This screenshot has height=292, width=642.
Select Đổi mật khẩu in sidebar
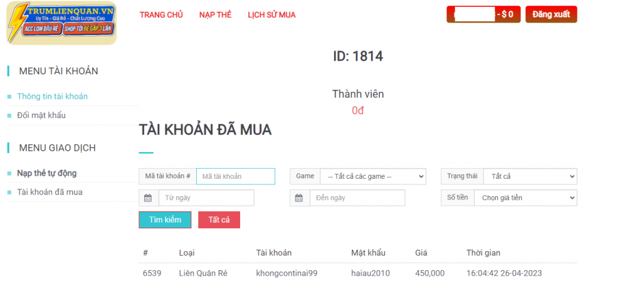click(41, 115)
